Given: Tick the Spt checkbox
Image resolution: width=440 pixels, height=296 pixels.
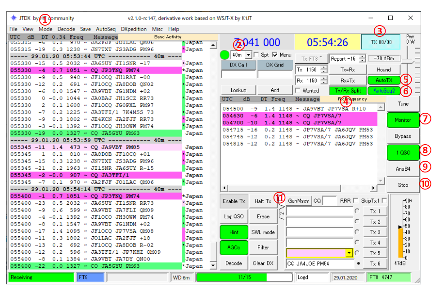Looking at the screenshot, I should pyautogui.click(x=256, y=55).
